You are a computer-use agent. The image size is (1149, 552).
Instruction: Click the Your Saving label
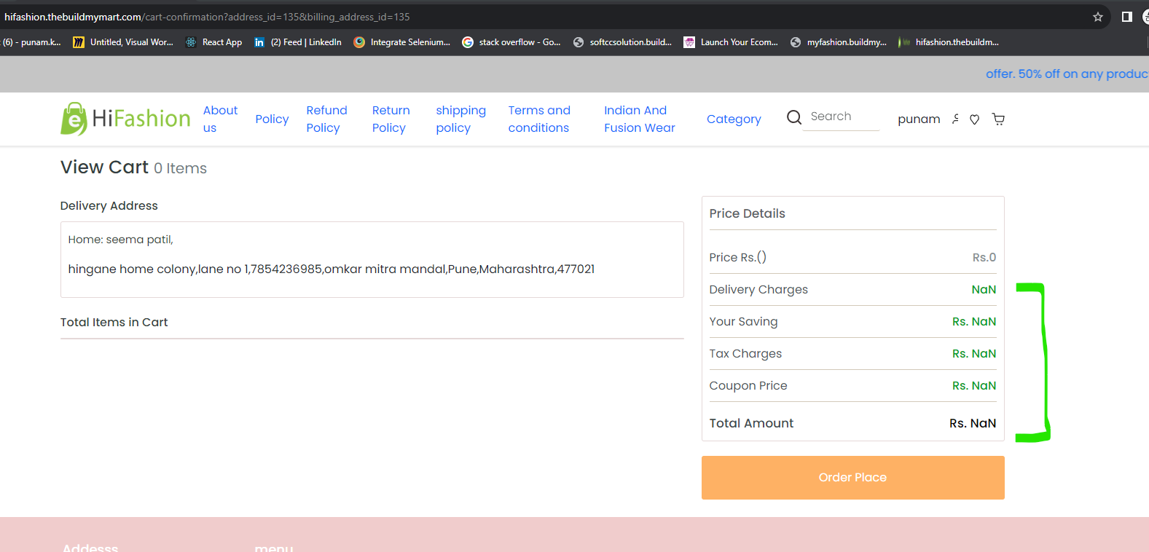743,321
